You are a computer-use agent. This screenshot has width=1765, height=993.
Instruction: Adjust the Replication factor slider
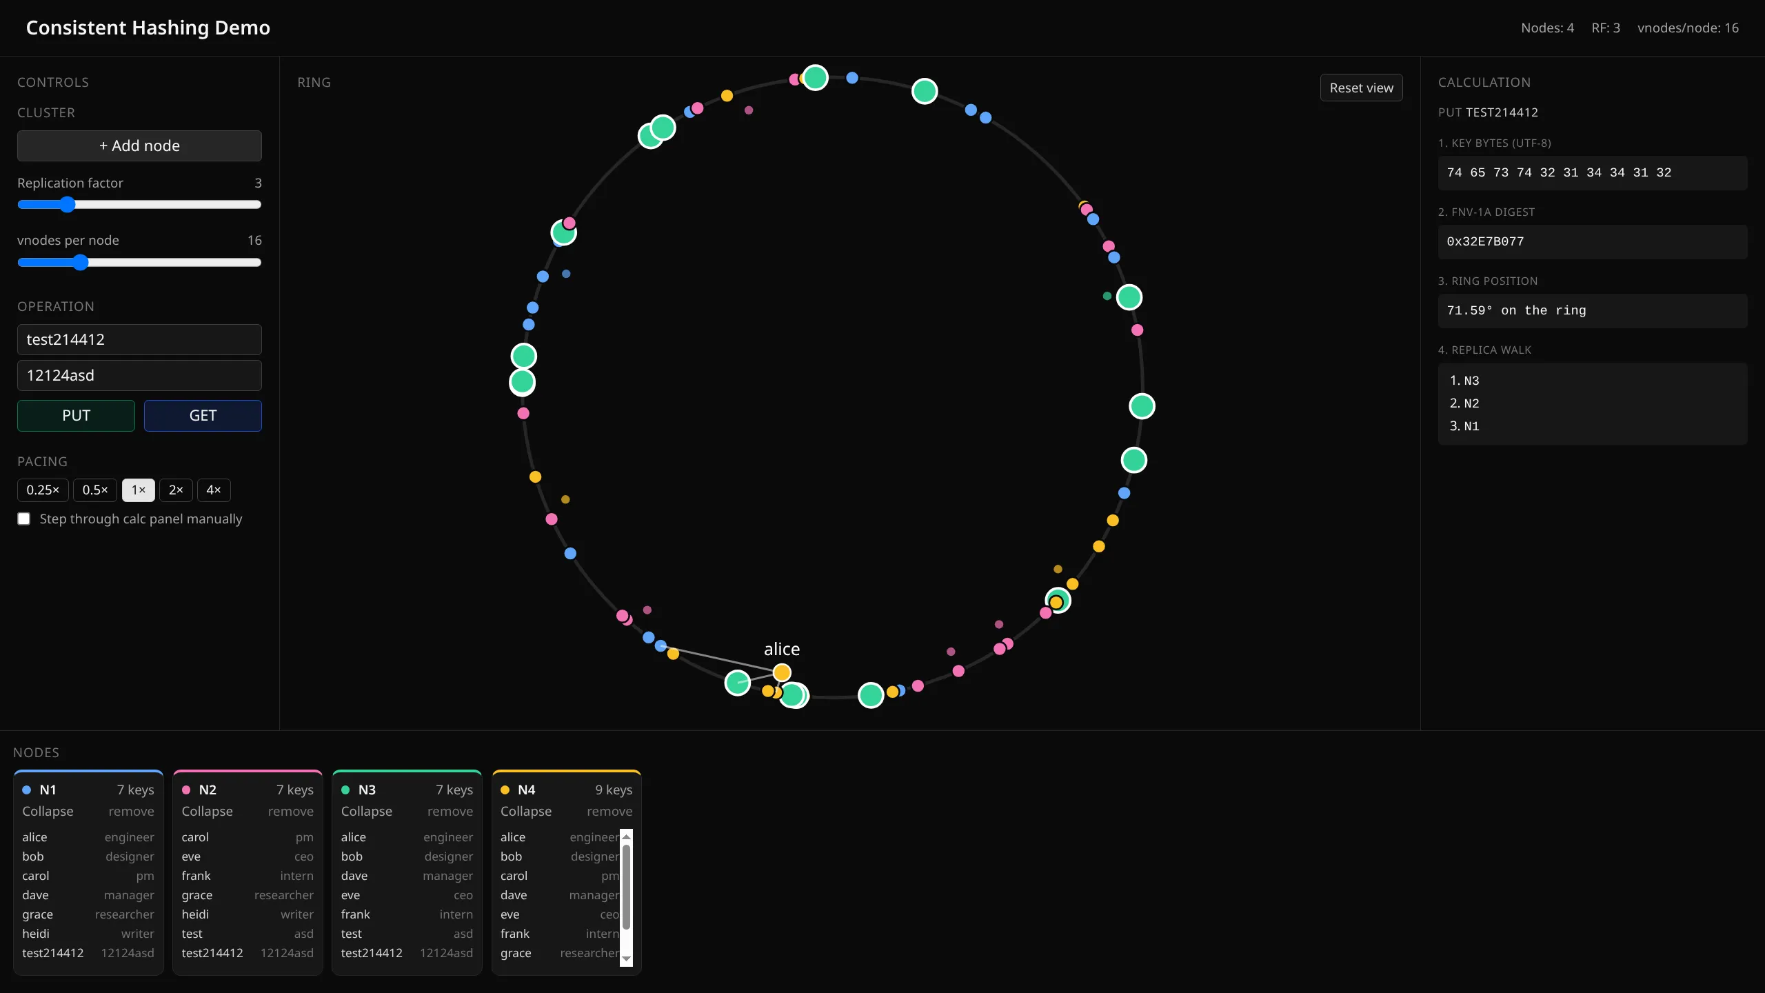(x=139, y=205)
